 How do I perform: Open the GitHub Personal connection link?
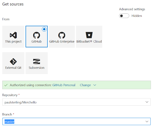pyautogui.click(x=64, y=85)
